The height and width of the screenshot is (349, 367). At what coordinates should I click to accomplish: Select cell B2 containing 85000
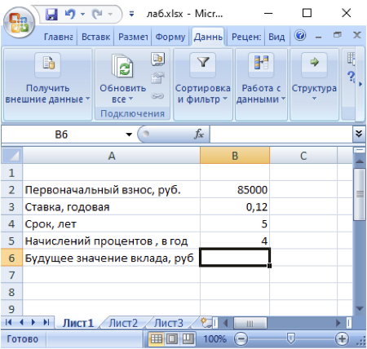(235, 190)
